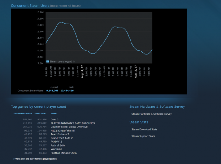Open Team Fortress 2 entry
The image size is (221, 164).
pos(60,134)
